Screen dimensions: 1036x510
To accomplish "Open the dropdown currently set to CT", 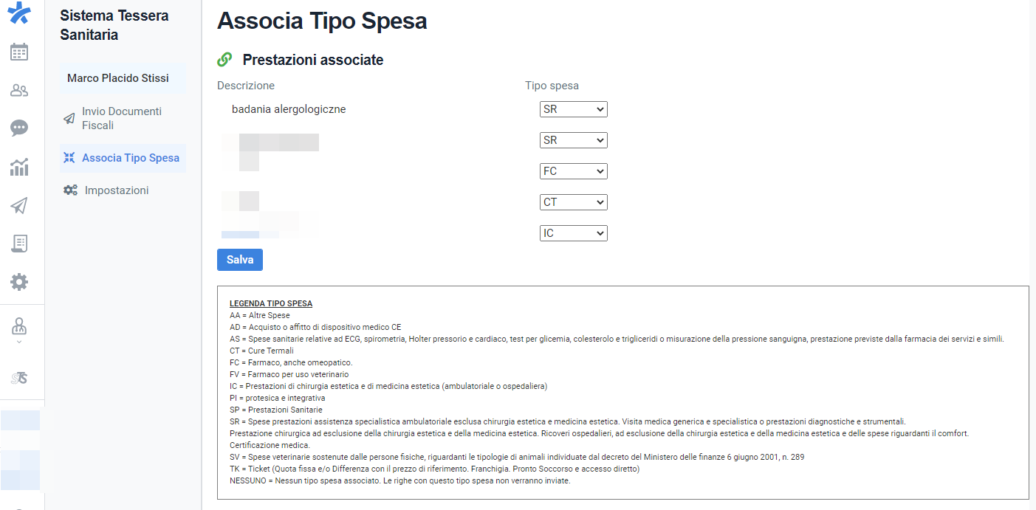I will [x=573, y=201].
